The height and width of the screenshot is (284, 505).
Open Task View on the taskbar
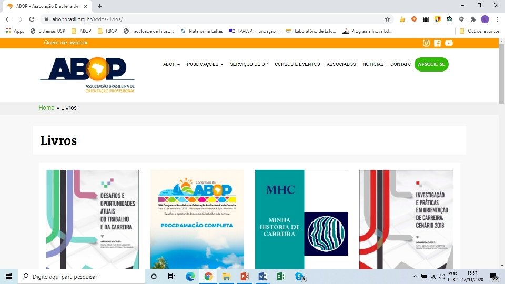171,277
